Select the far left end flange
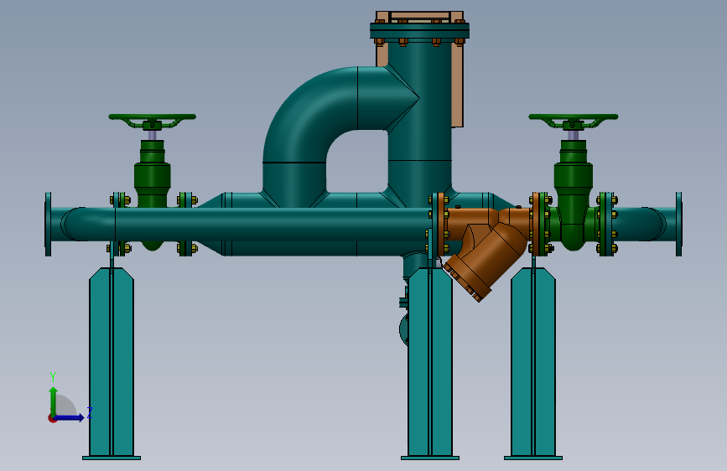This screenshot has width=727, height=471. tap(48, 225)
